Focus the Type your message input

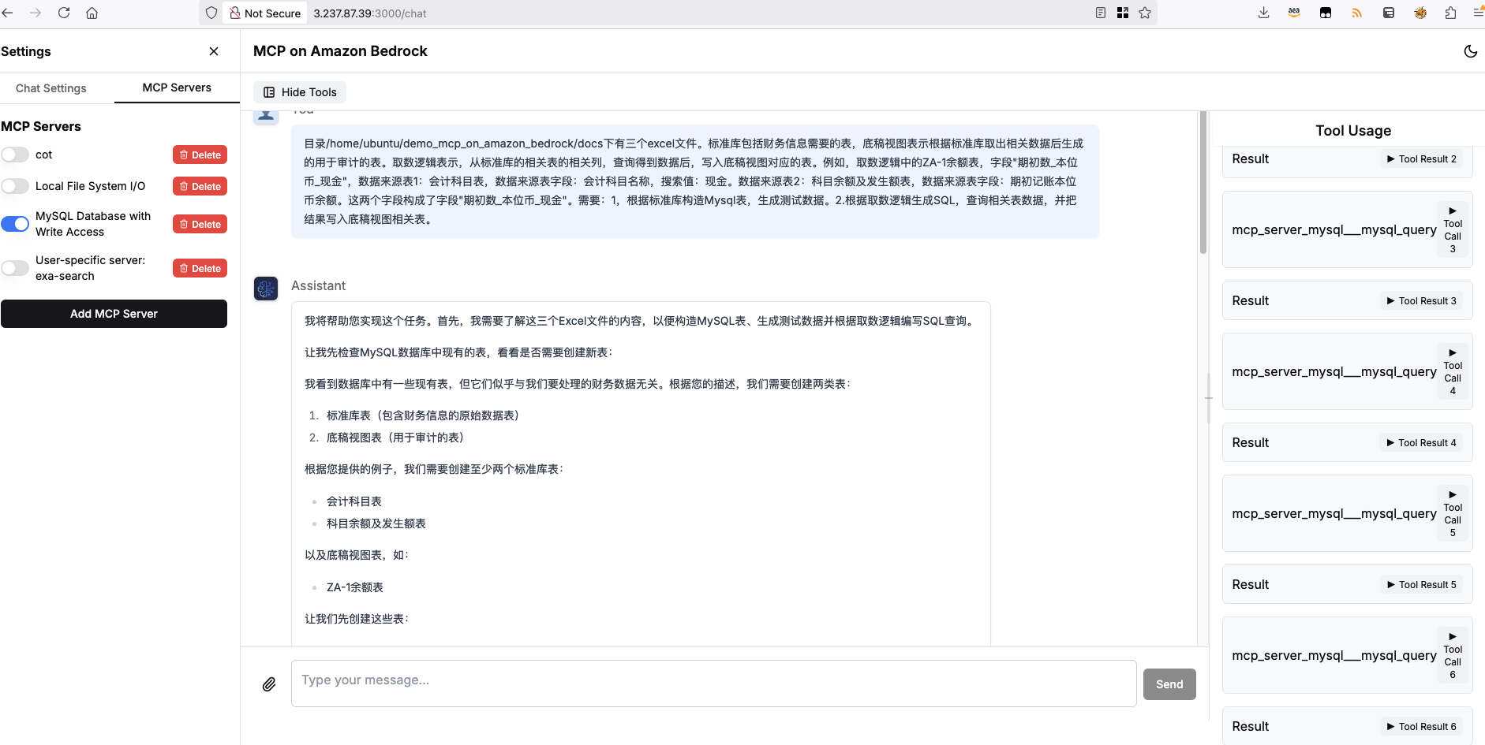click(x=713, y=684)
